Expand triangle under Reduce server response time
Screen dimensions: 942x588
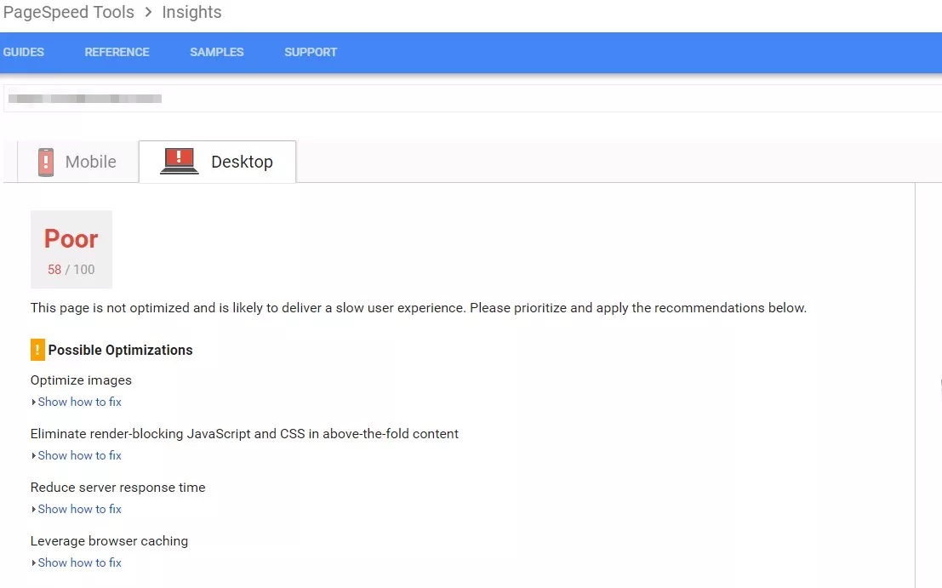point(34,510)
